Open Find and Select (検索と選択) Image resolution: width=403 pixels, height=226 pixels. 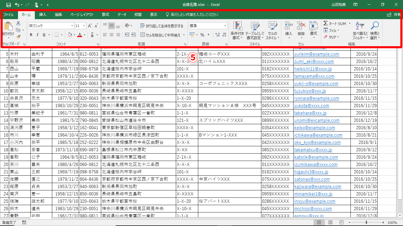(x=375, y=31)
